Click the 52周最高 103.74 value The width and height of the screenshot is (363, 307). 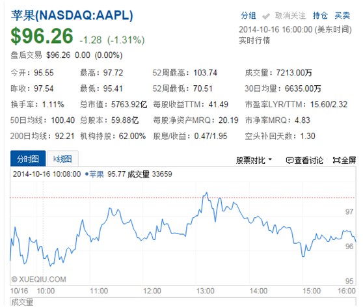pos(205,73)
